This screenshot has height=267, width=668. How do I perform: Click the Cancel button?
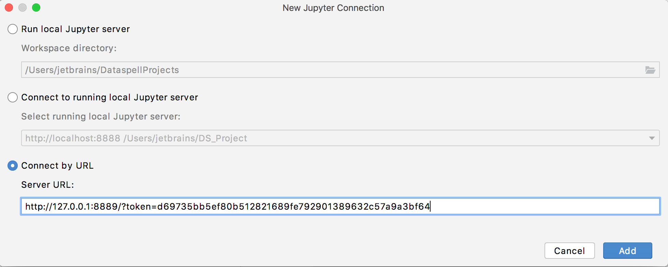click(569, 250)
